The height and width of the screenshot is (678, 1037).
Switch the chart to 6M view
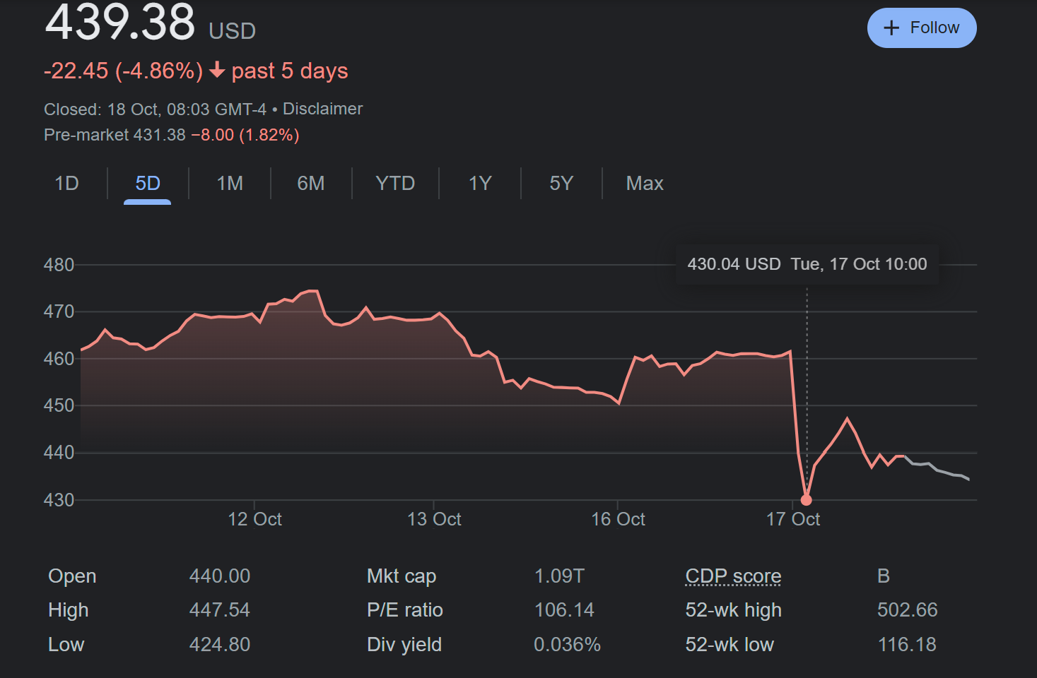coord(311,184)
